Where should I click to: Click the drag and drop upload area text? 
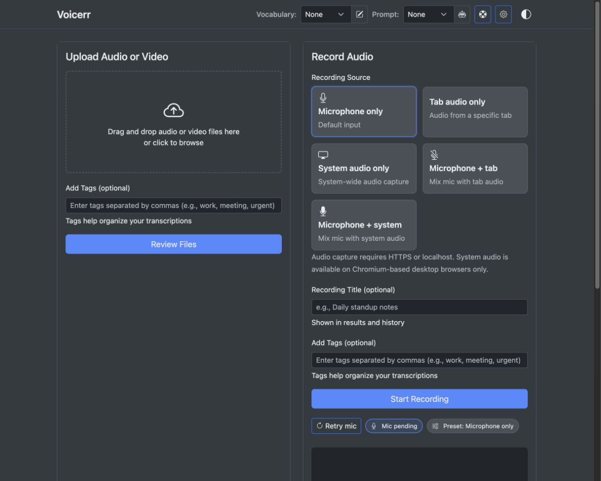point(174,137)
